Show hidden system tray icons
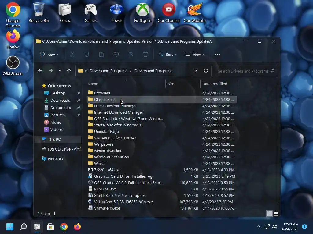Image resolution: width=313 pixels, height=234 pixels. tap(259, 227)
